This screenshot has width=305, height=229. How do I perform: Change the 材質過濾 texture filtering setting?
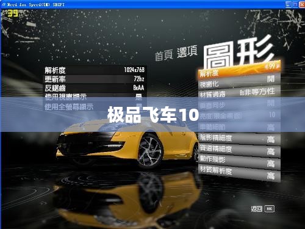(240, 93)
